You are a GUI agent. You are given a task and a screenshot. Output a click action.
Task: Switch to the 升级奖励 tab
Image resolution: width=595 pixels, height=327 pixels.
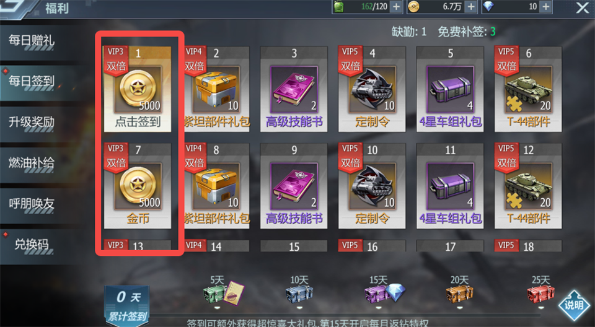32,122
